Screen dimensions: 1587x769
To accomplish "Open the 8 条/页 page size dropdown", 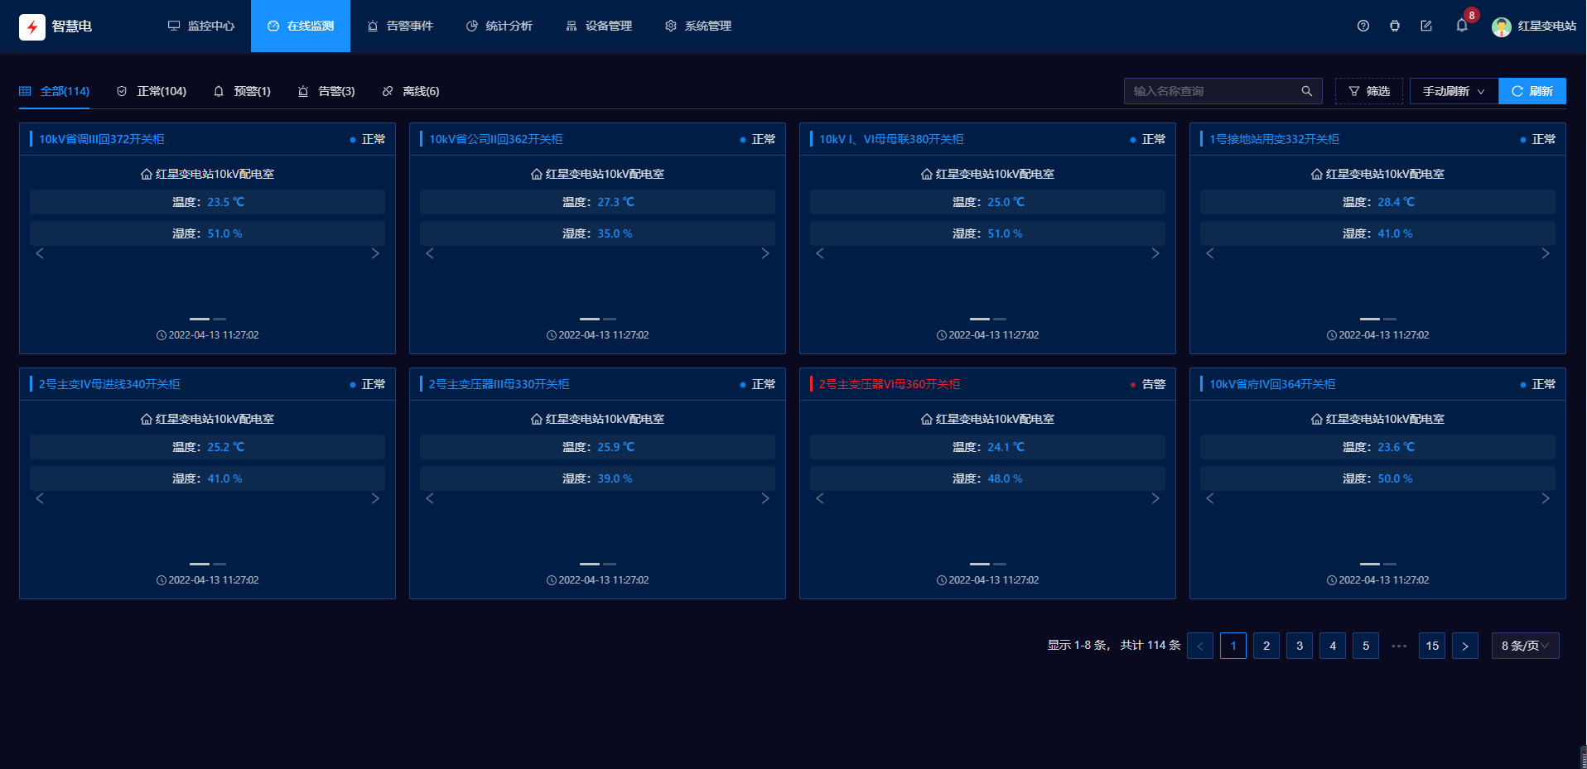I will tap(1525, 646).
